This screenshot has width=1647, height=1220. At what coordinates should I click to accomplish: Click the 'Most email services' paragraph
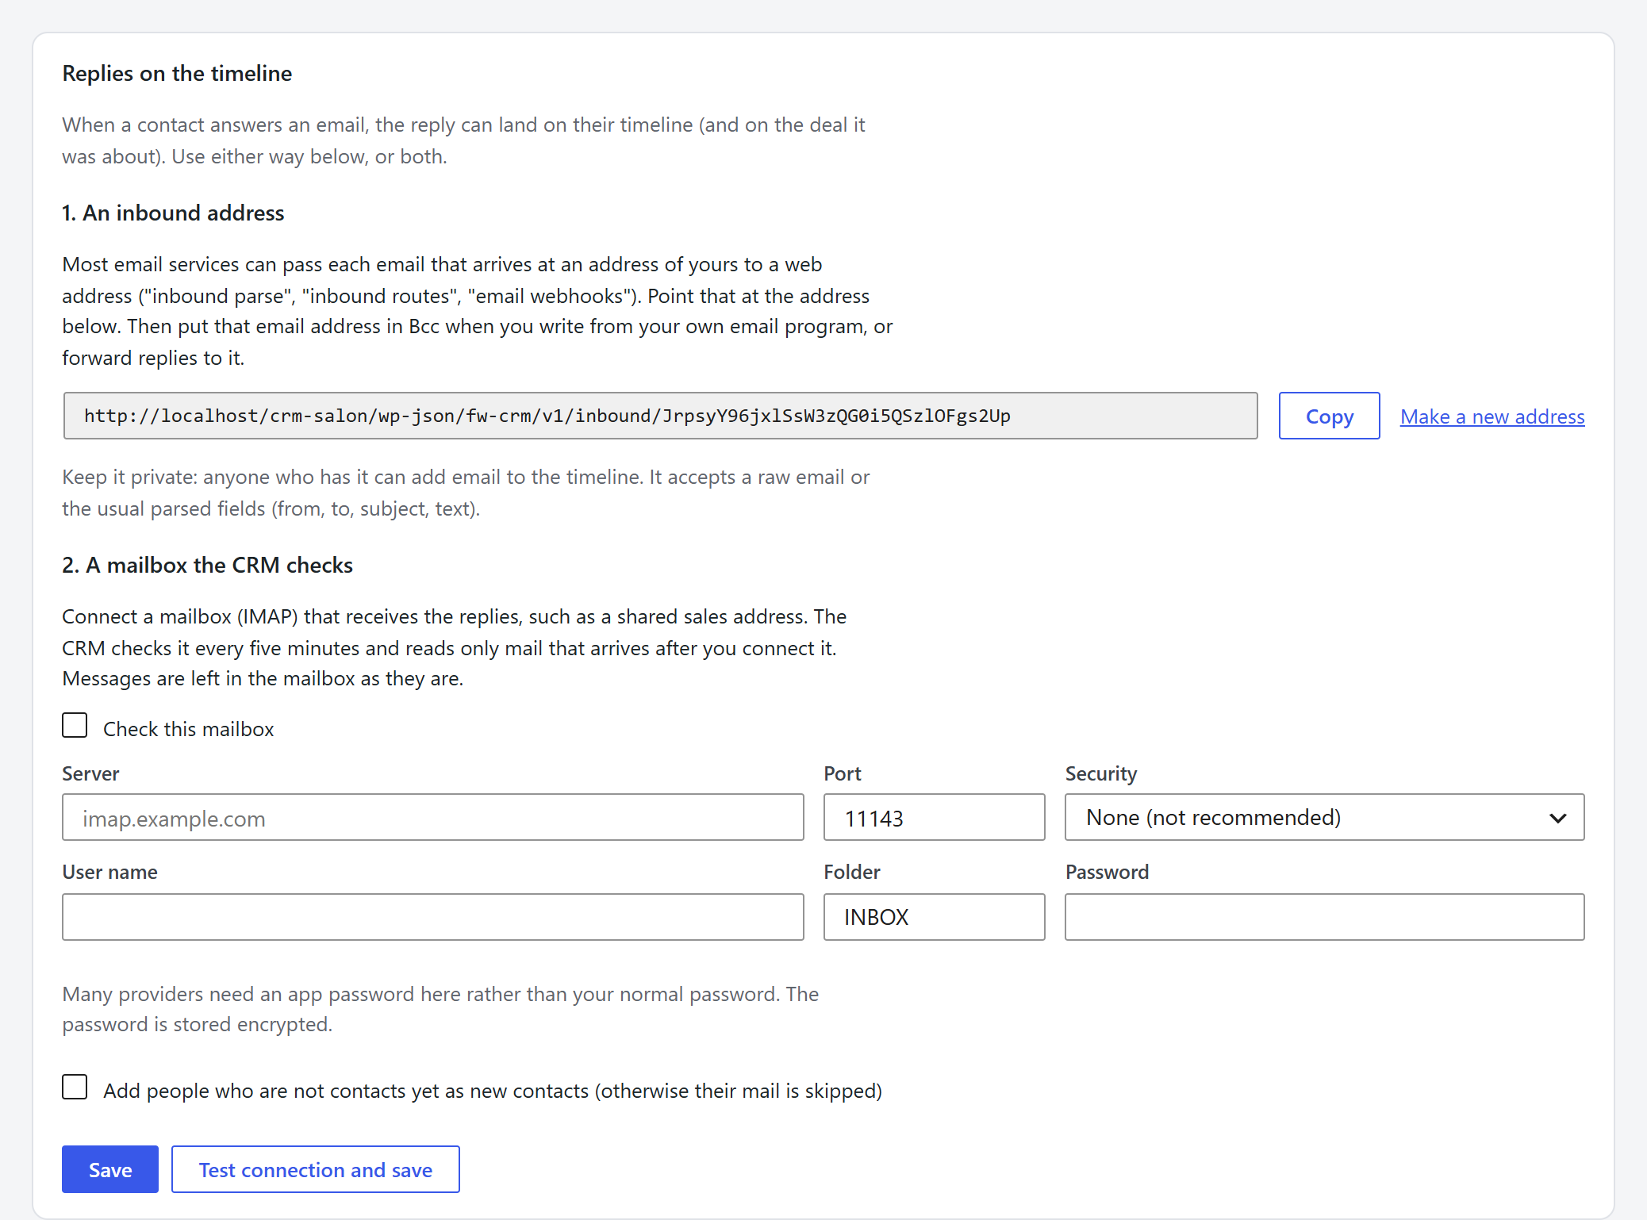[x=478, y=311]
